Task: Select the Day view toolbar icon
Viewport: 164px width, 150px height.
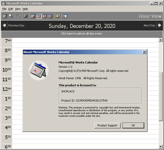Action: click(x=39, y=16)
